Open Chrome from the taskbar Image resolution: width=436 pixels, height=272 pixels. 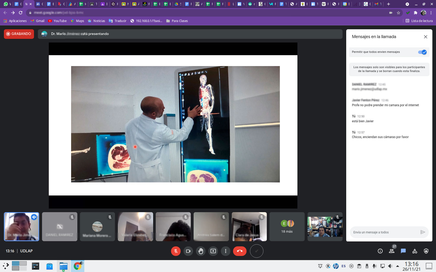[77, 266]
